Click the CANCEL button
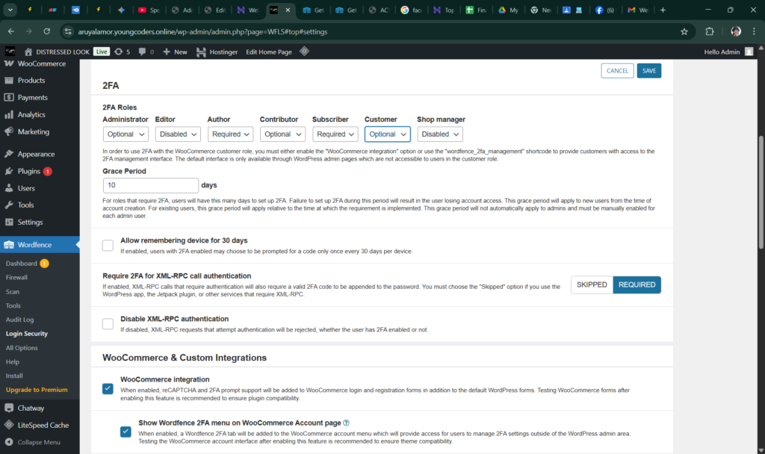 [x=617, y=71]
